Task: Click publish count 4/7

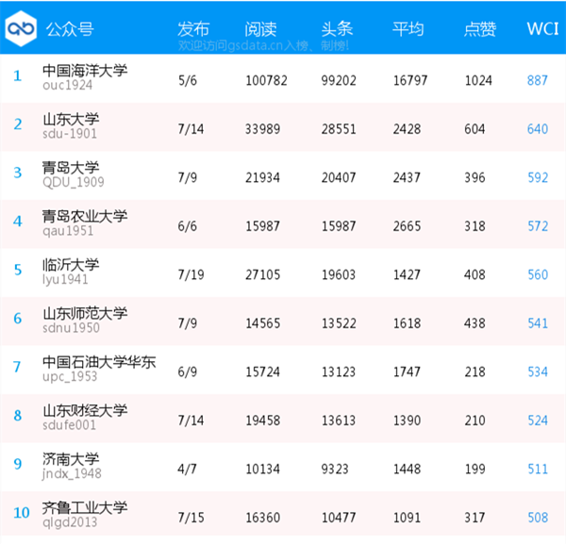Action: pos(187,469)
